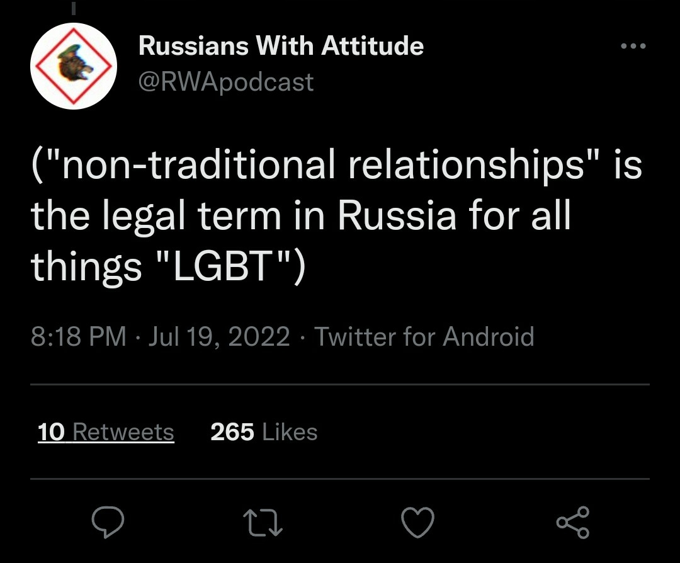Click the 8:18 PM timestamp
This screenshot has height=563, width=680.
tap(78, 336)
